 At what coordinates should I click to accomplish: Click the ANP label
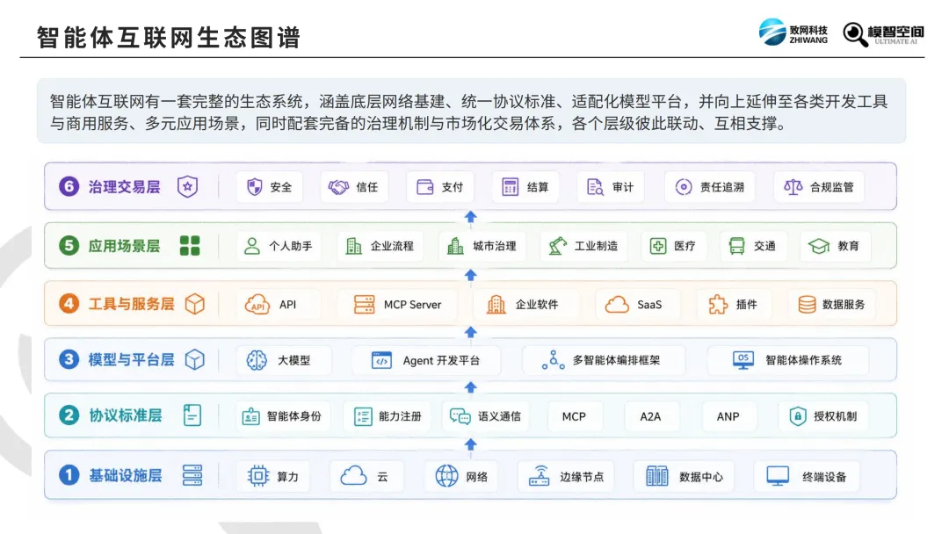(x=728, y=416)
